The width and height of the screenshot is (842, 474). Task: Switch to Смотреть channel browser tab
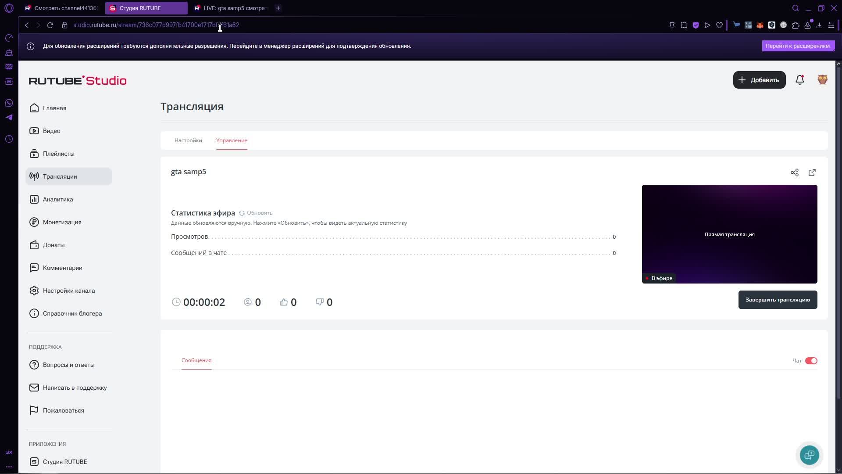pyautogui.click(x=61, y=8)
